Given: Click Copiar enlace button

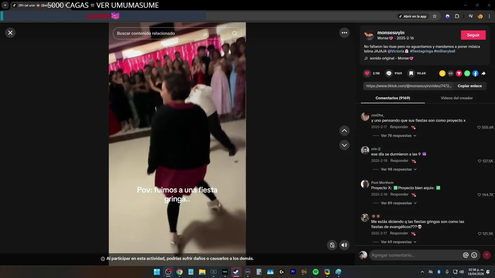Looking at the screenshot, I should pyautogui.click(x=469, y=86).
